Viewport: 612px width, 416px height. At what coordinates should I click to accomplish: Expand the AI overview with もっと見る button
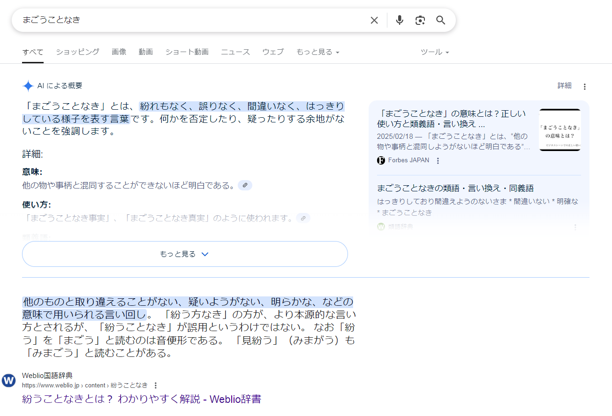tap(185, 254)
